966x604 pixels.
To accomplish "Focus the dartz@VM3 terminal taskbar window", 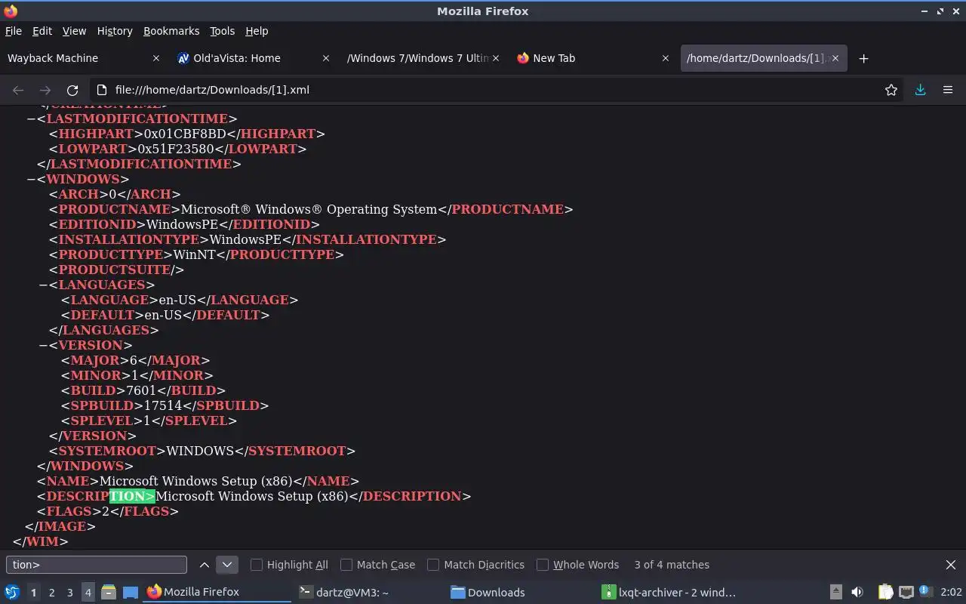I will [368, 592].
